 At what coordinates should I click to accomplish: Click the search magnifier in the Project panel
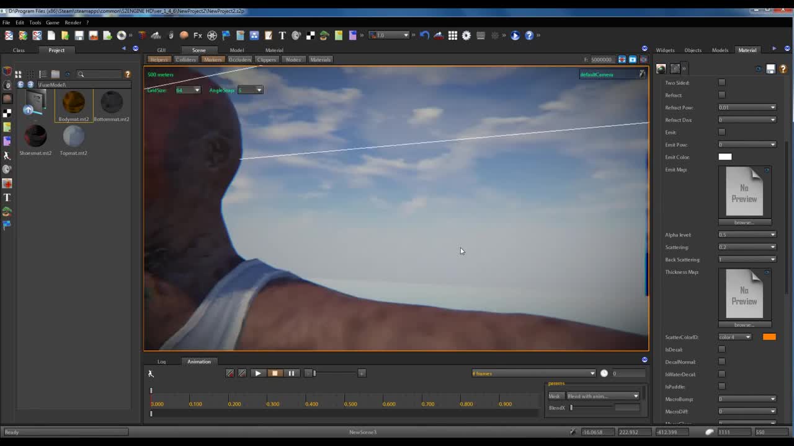point(81,74)
